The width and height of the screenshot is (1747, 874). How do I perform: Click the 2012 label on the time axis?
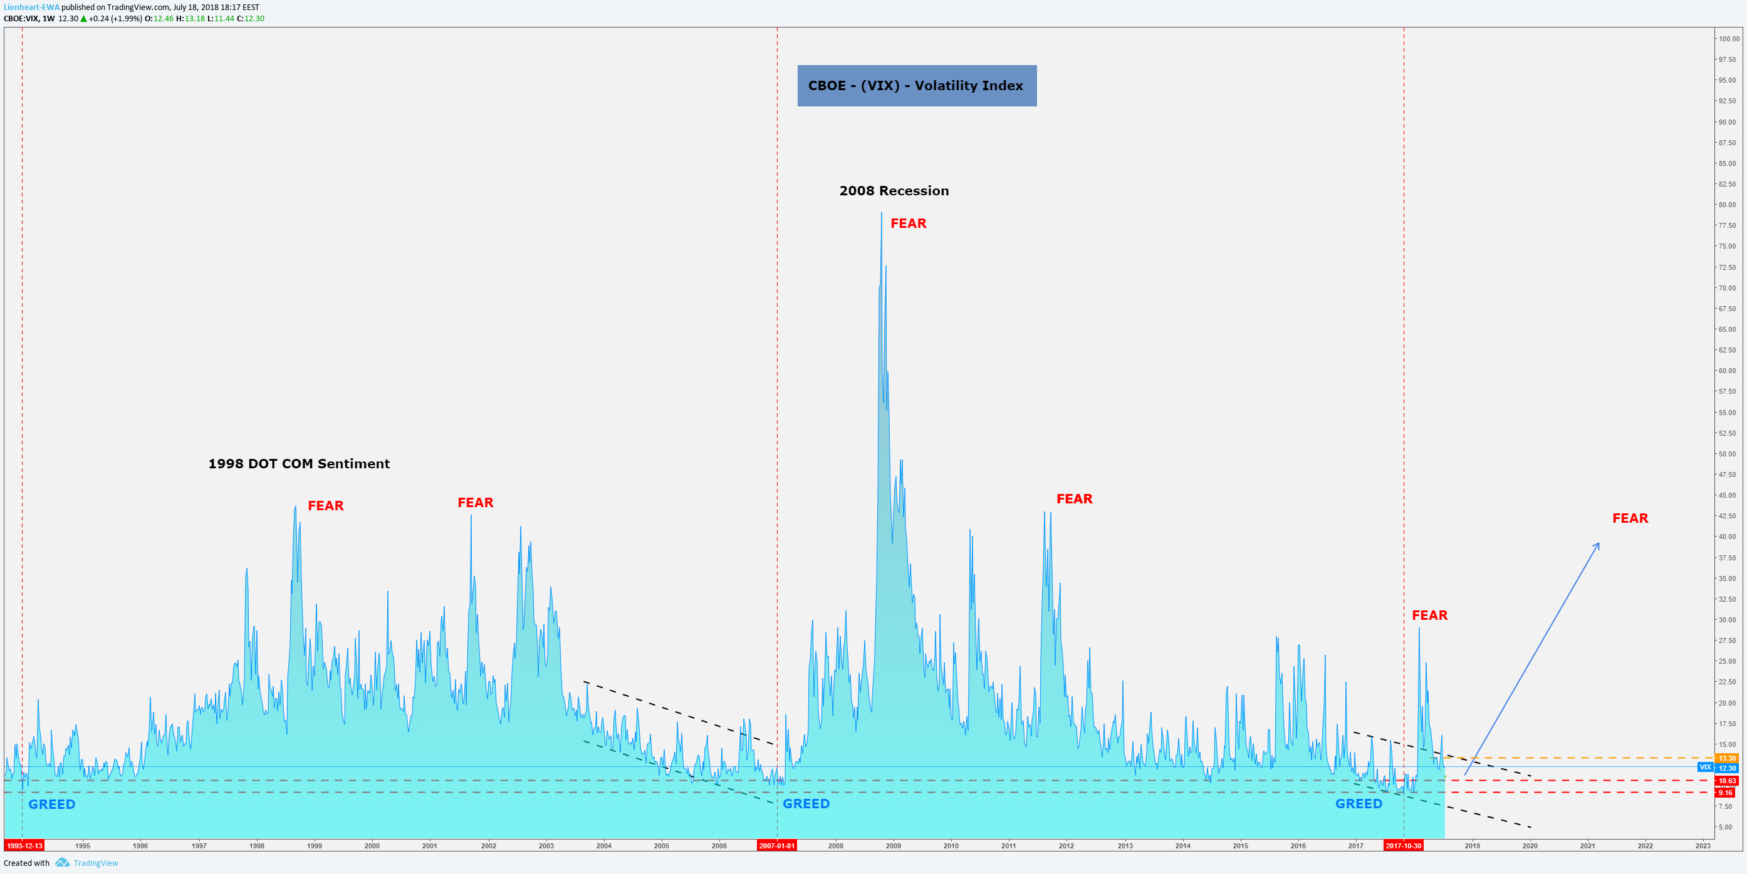[1066, 846]
